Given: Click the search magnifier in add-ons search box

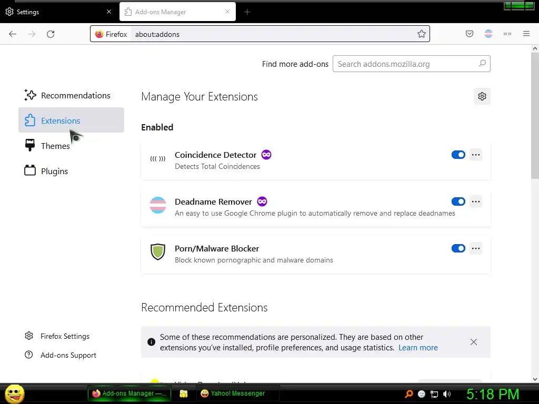Looking at the screenshot, I should [482, 63].
